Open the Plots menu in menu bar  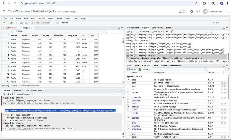point(33,18)
